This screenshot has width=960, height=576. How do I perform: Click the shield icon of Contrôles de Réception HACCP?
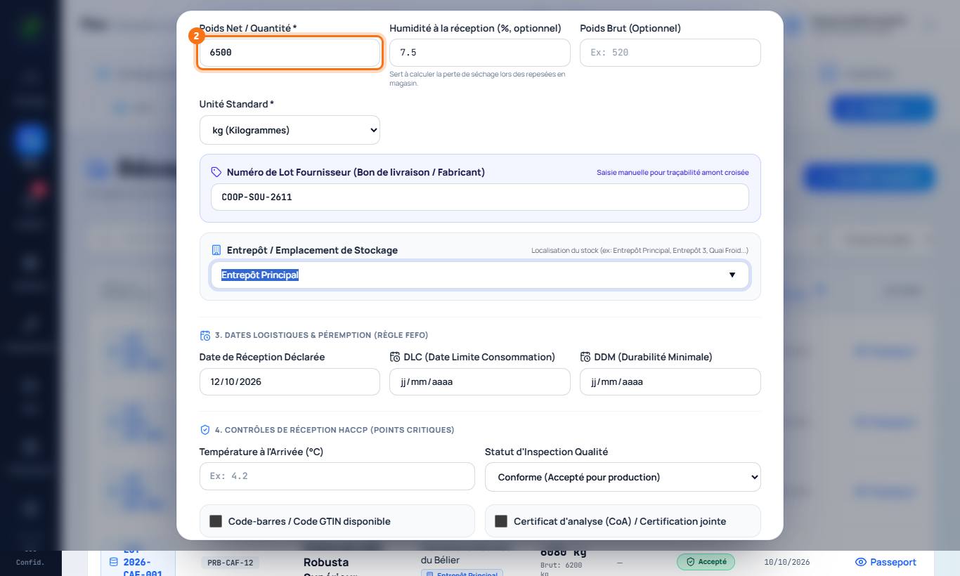(x=205, y=430)
